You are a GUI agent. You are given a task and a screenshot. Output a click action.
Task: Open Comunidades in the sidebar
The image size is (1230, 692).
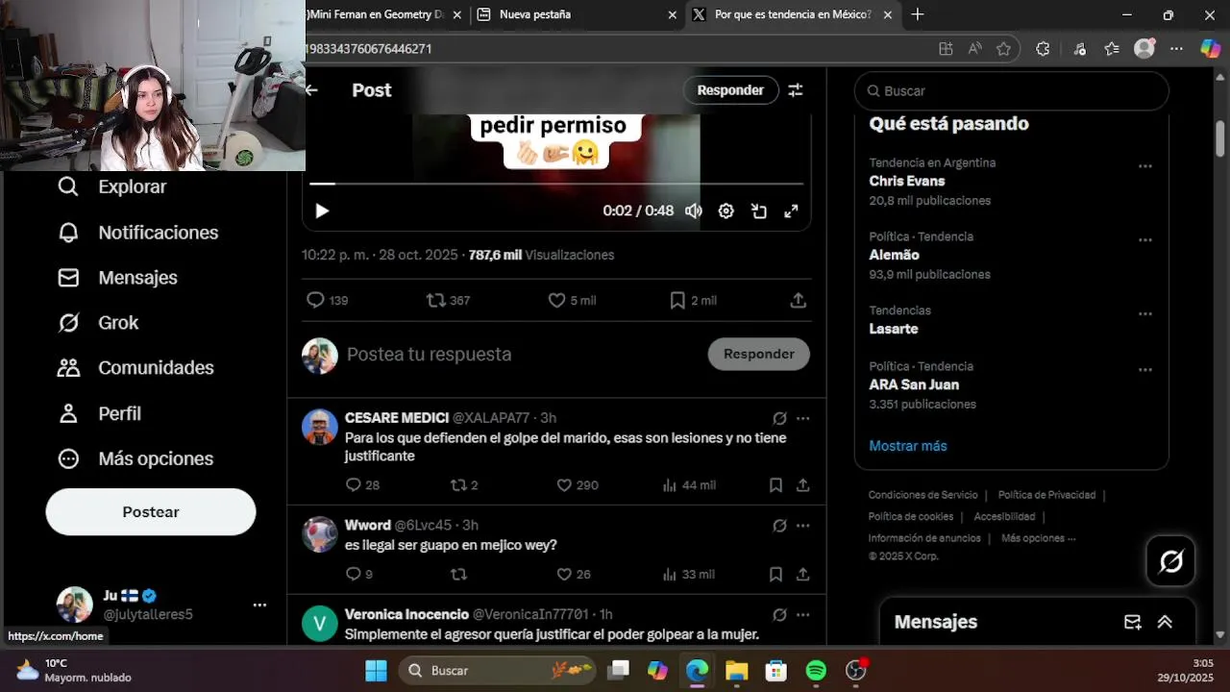135,368
